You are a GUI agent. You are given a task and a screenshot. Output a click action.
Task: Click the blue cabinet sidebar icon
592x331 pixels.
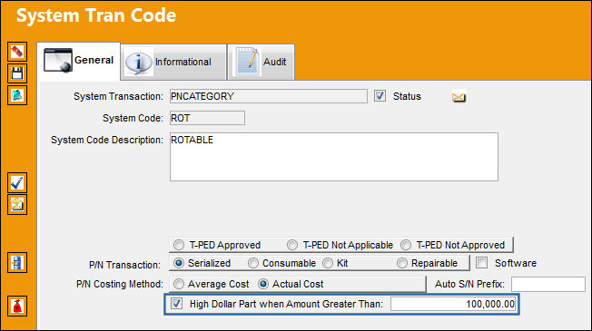pyautogui.click(x=17, y=262)
